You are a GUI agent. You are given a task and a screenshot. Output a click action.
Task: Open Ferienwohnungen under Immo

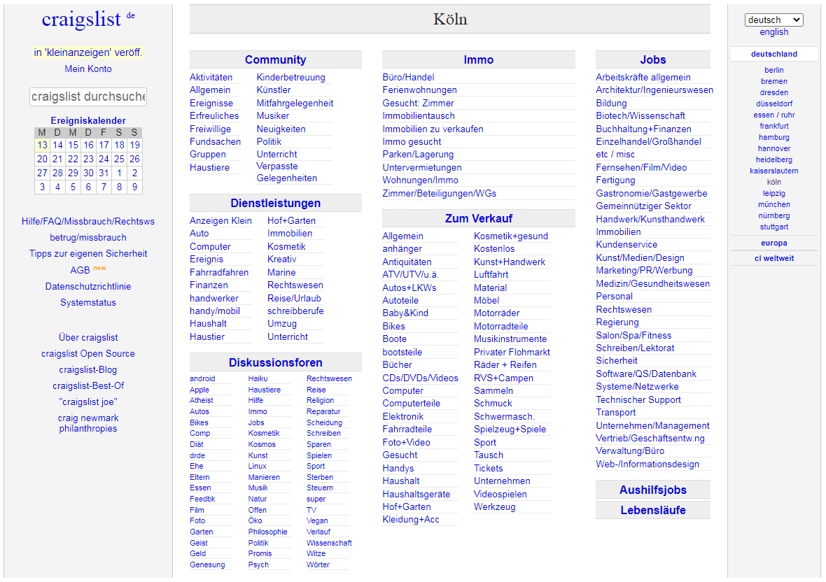point(419,90)
